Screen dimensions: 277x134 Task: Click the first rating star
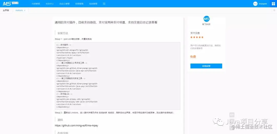tap(191, 37)
